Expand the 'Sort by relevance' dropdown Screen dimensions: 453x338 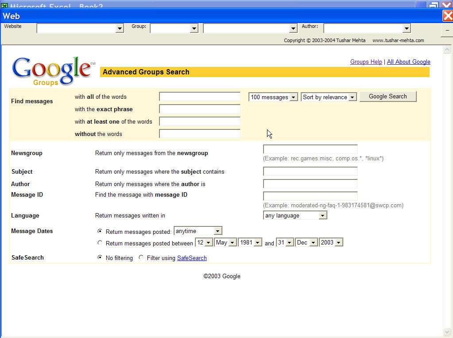tap(352, 97)
